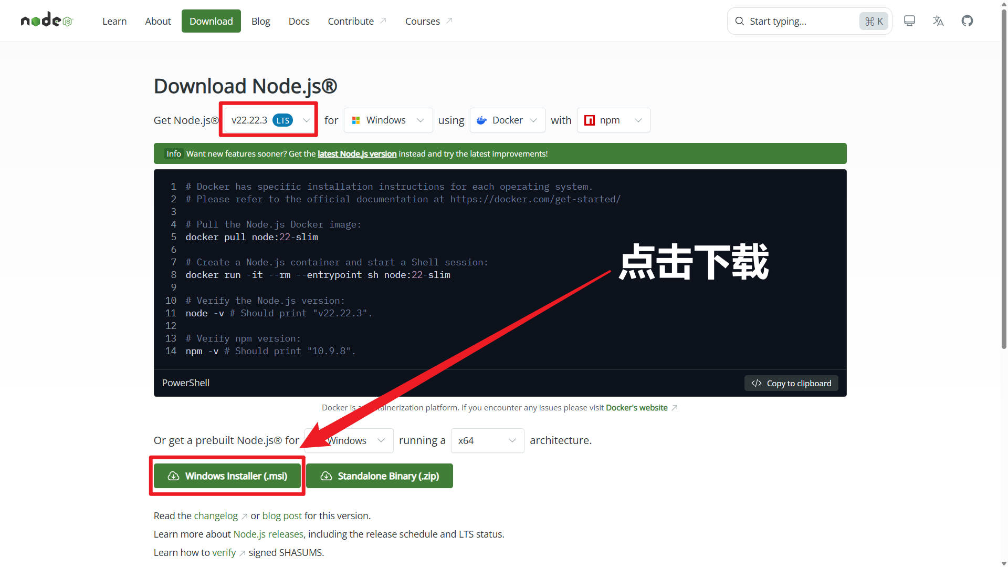Open the Docker install method dropdown

(508, 120)
